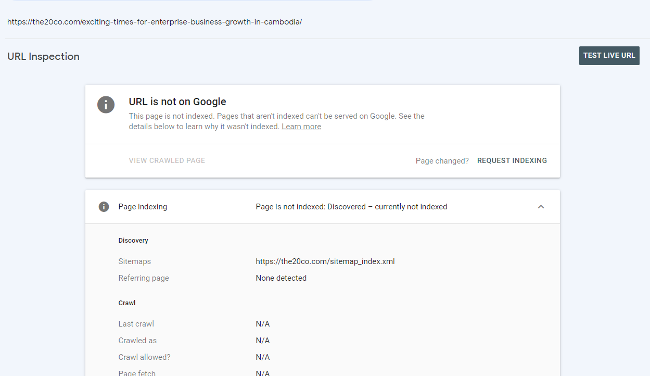Image resolution: width=650 pixels, height=376 pixels.
Task: Click the Page indexing label
Action: pos(143,207)
